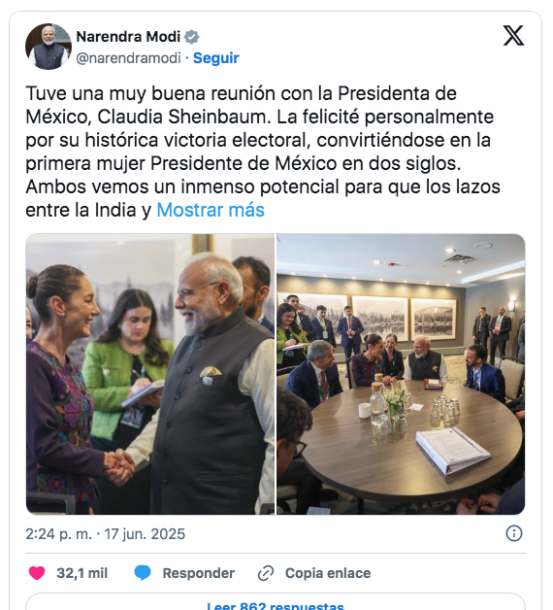Image resolution: width=553 pixels, height=610 pixels.
Task: Click the tweet timestamp 17 jun. 2025
Action: point(145,534)
